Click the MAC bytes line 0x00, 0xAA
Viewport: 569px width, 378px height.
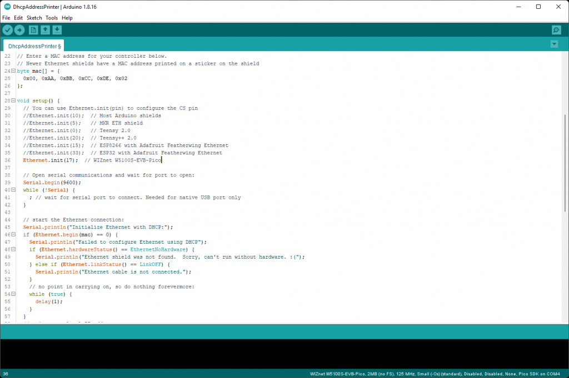pos(75,78)
